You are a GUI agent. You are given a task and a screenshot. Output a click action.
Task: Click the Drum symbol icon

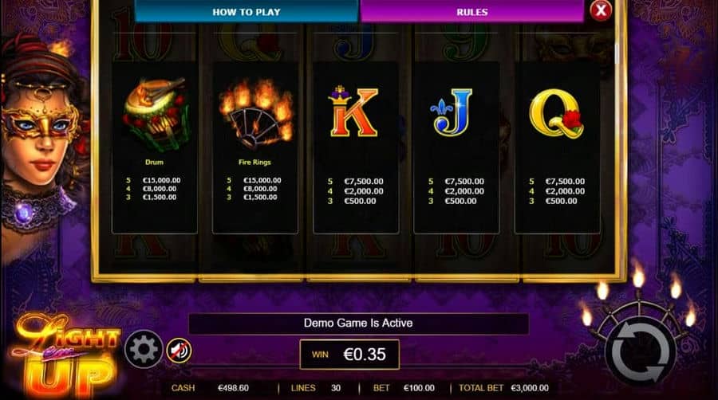tap(155, 114)
